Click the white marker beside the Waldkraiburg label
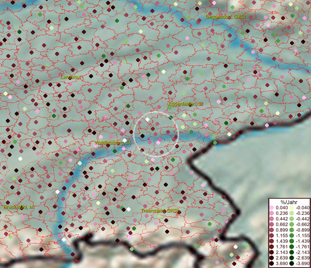Screen dimensions: 311x268 pyautogui.click(x=125, y=140)
